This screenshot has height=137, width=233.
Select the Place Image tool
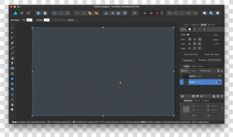click(12, 69)
